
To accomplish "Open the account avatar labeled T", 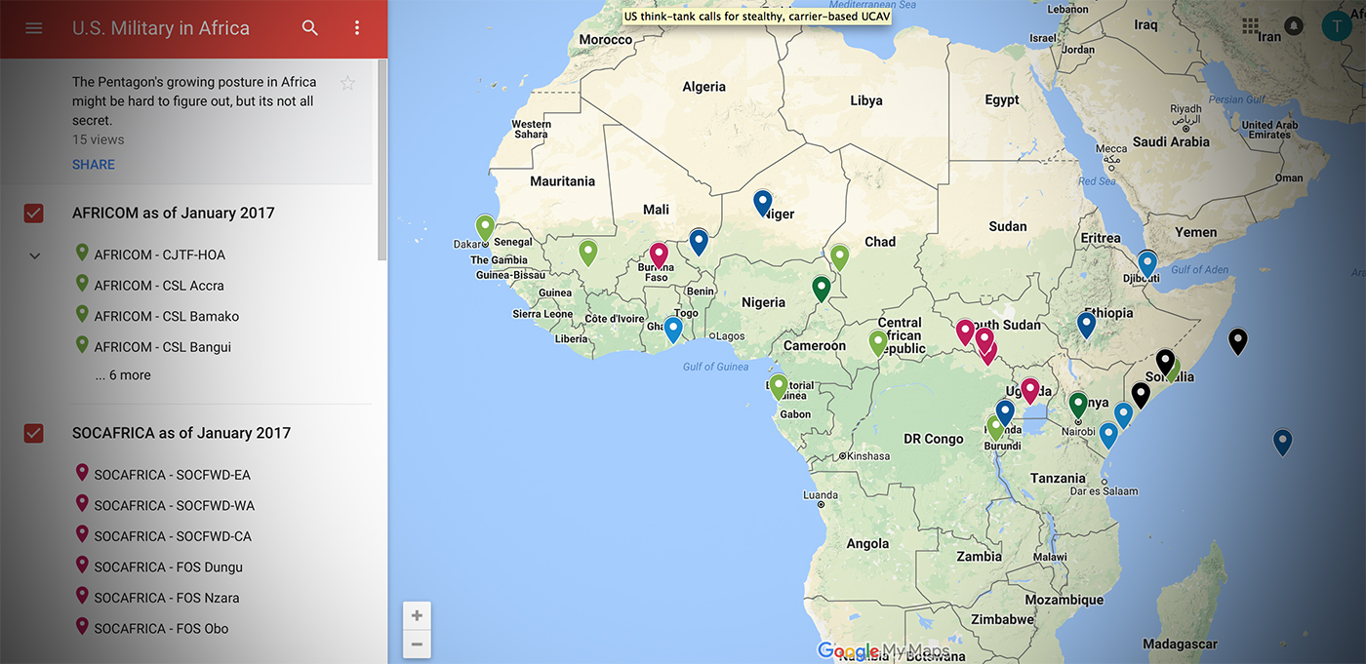I will (1336, 26).
